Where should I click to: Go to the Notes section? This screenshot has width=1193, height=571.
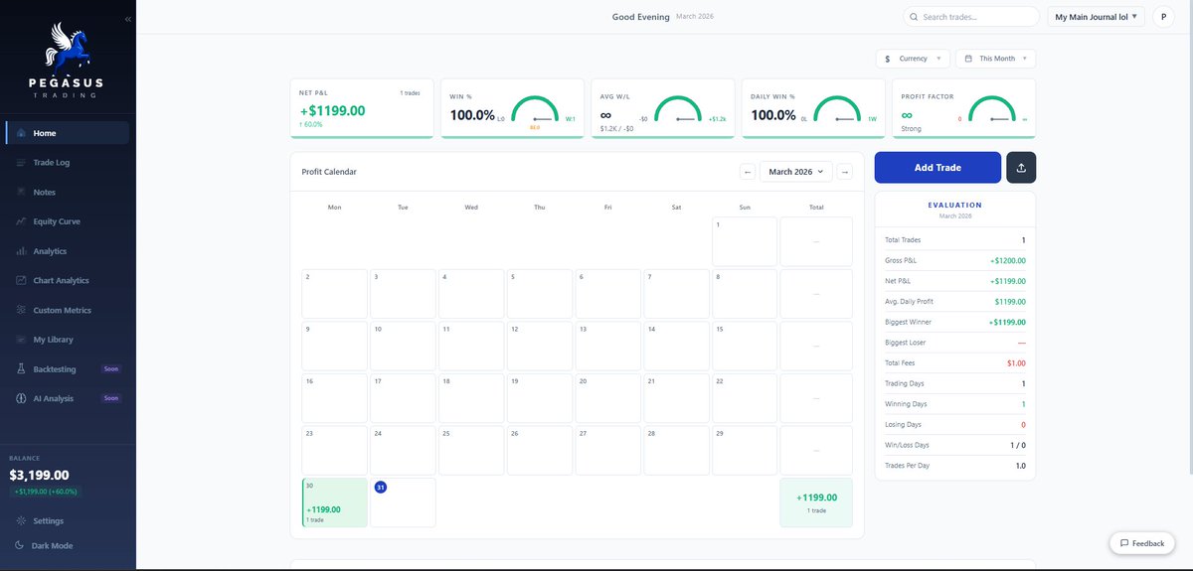(68, 192)
